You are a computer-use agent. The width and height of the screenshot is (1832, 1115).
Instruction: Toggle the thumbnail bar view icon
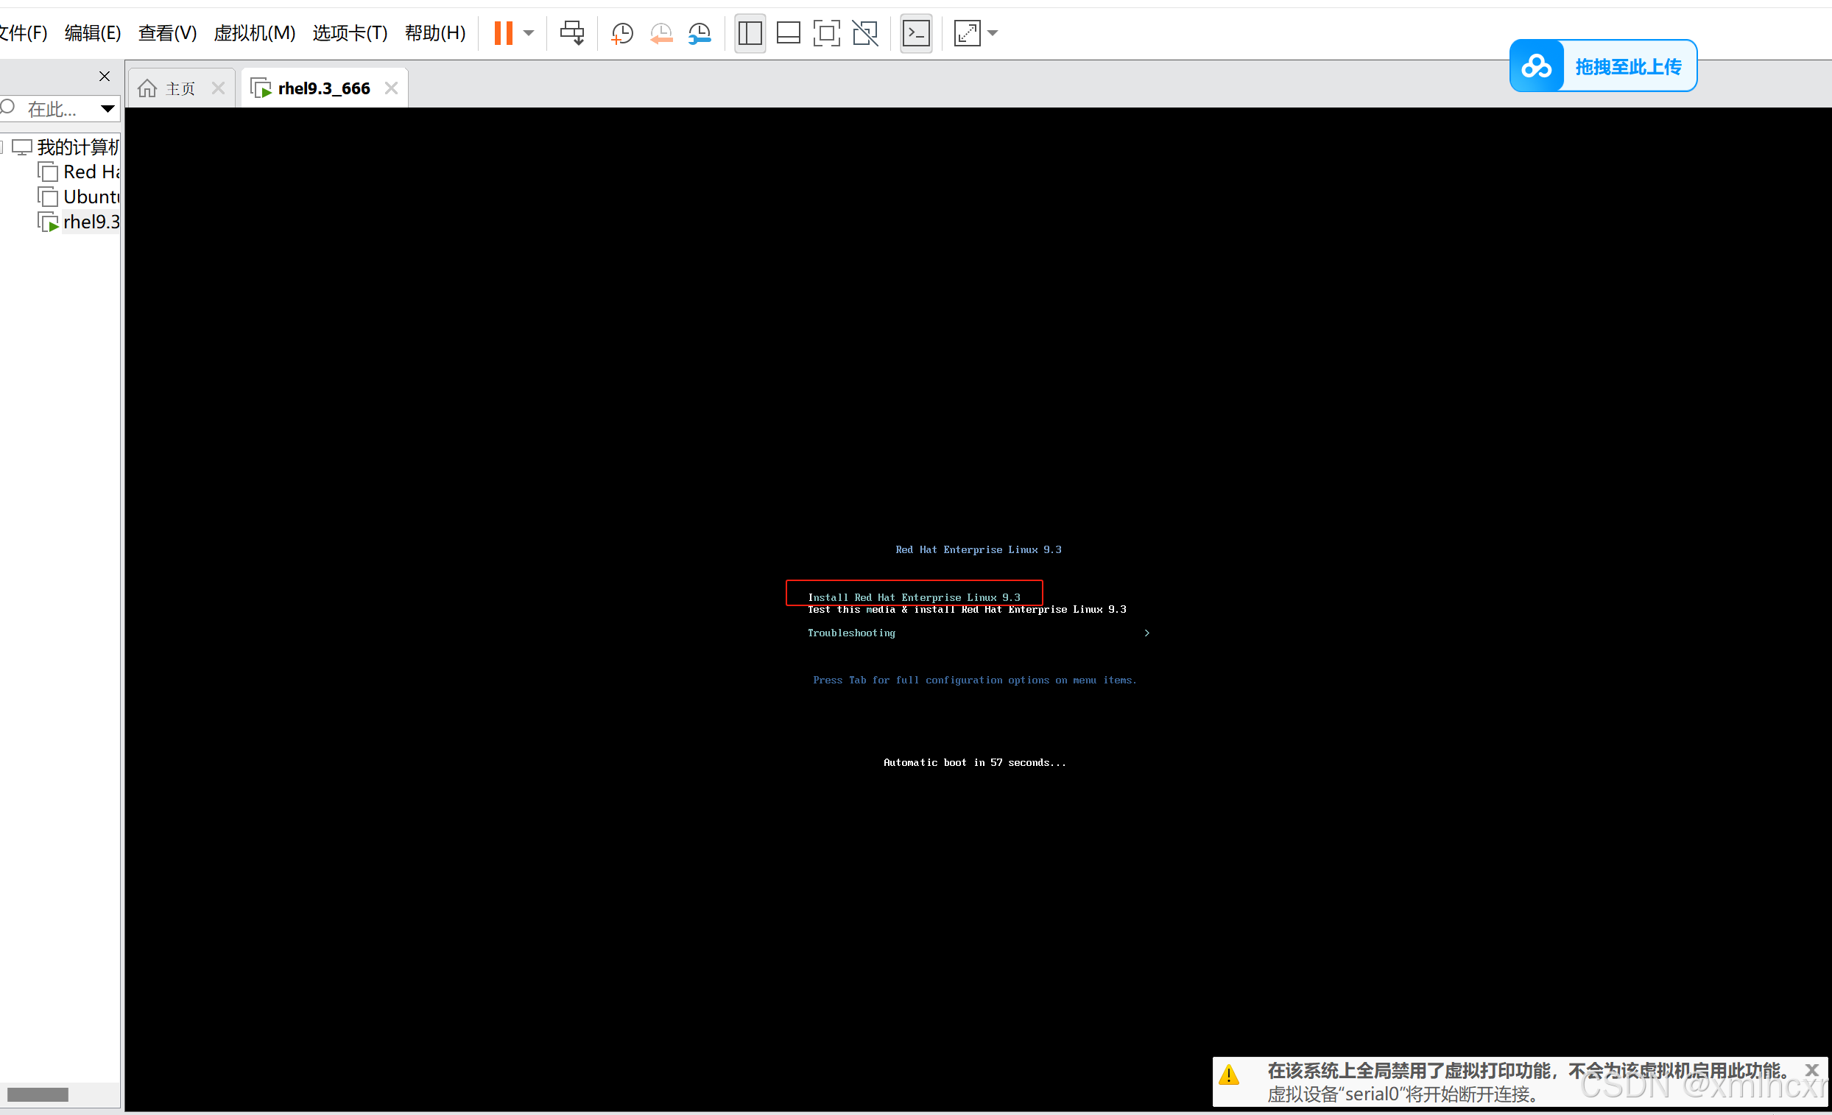coord(788,32)
